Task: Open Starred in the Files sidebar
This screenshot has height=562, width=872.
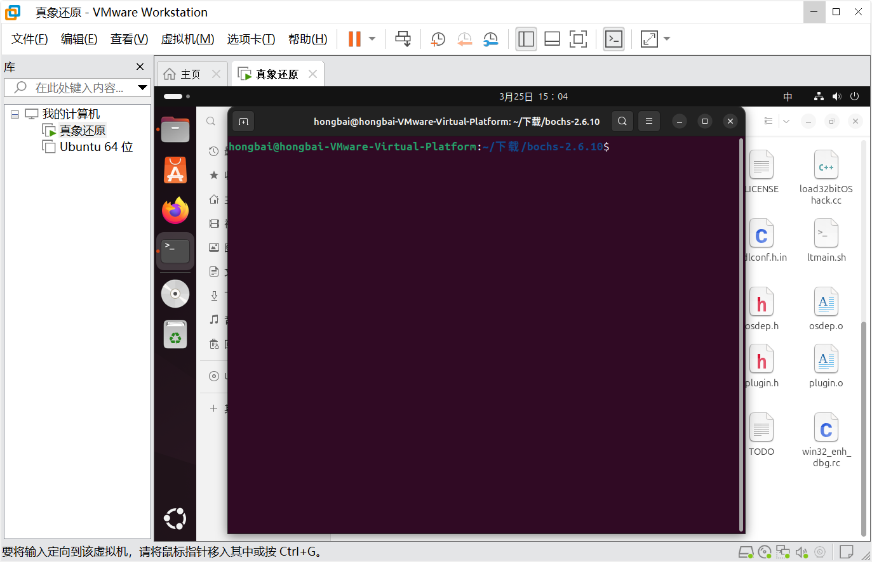Action: point(214,175)
